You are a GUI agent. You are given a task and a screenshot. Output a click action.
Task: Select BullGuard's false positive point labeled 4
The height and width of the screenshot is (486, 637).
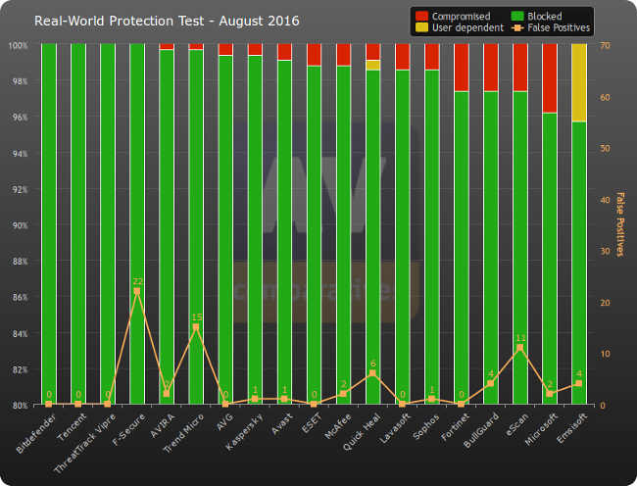490,384
